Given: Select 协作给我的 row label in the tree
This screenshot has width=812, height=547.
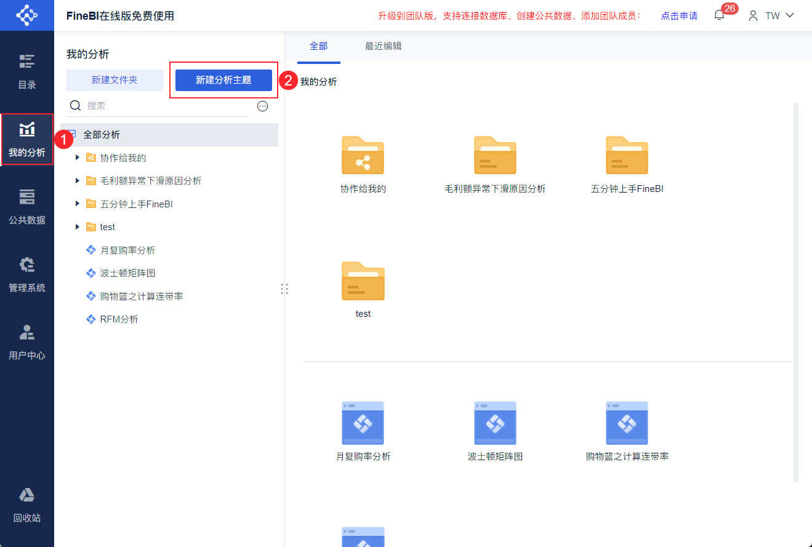Looking at the screenshot, I should click(123, 158).
